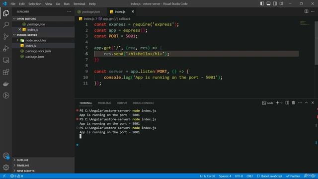Open package-lock.json in the file tree
The width and height of the screenshot is (318, 179).
pos(43,51)
